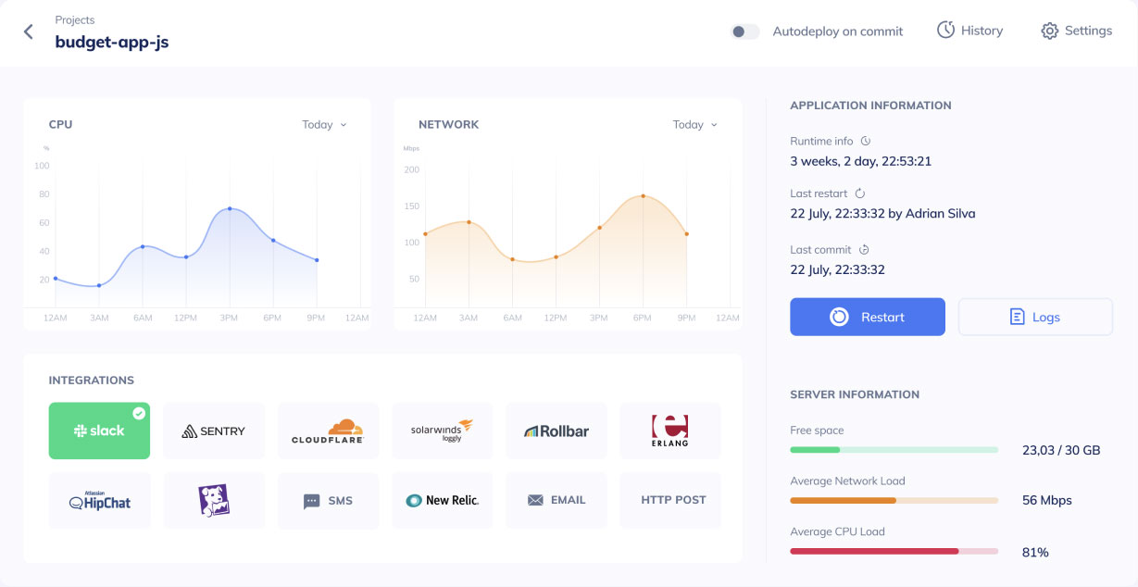
Task: Open the application Logs
Action: pos(1035,317)
